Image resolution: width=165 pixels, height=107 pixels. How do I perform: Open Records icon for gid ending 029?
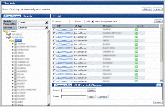pyautogui.click(x=136, y=56)
